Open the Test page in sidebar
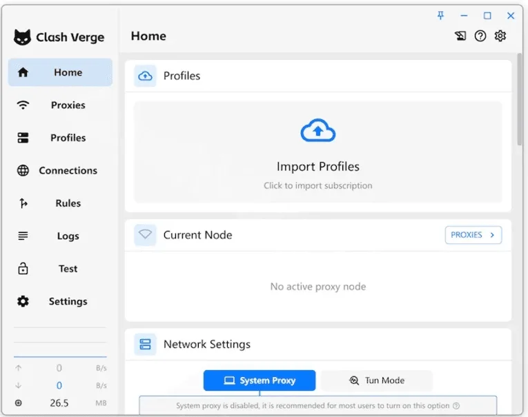 point(60,268)
